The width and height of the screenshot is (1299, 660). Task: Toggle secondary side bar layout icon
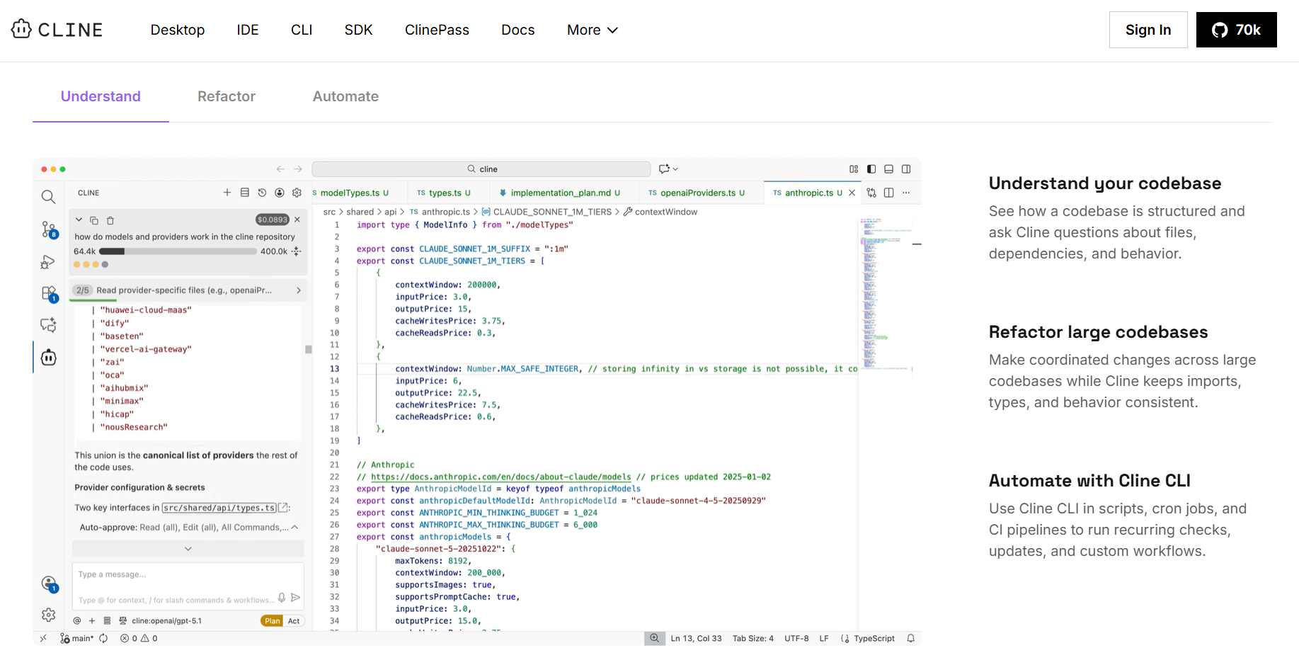[x=906, y=169]
